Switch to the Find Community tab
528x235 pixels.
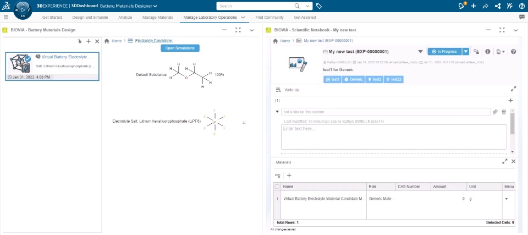point(269,18)
